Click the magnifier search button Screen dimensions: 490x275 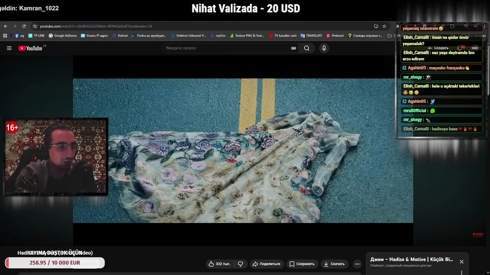point(307,48)
